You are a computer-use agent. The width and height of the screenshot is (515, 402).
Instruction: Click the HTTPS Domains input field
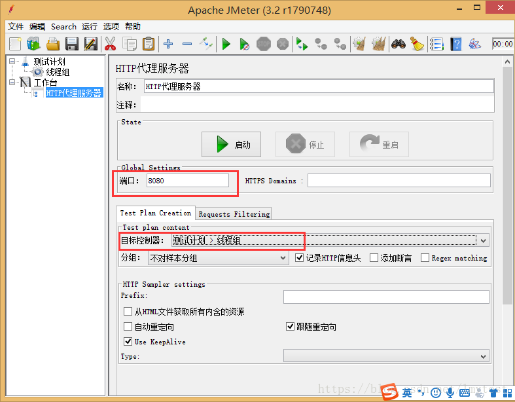[x=399, y=181]
